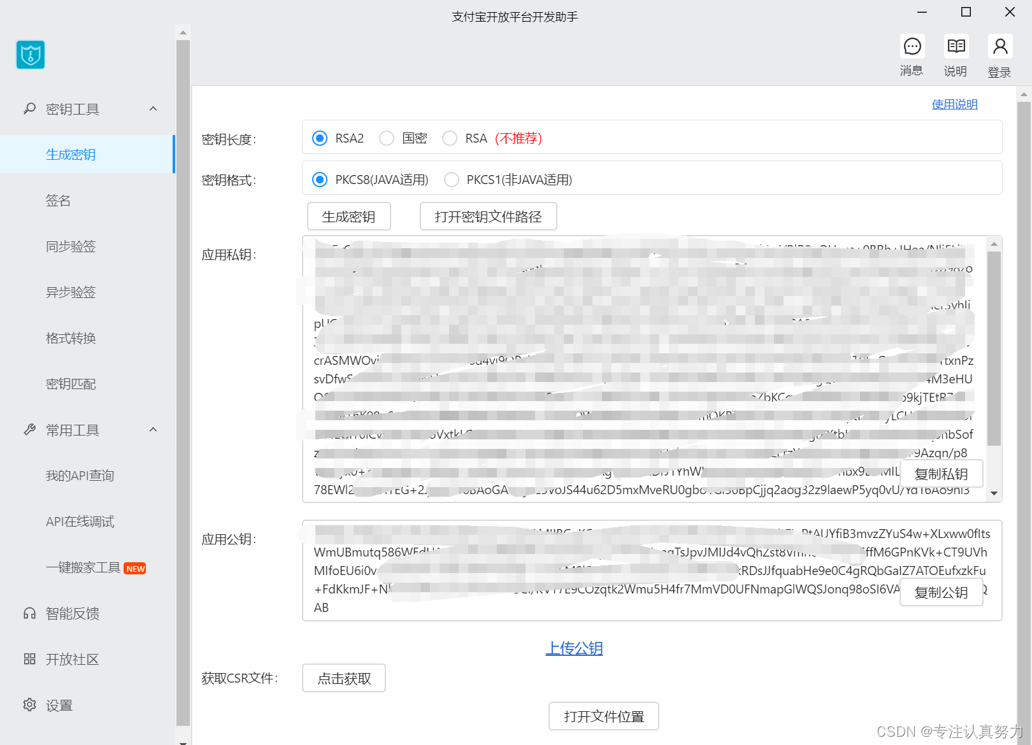Viewport: 1032px width, 745px height.
Task: Click inside the 应用公钥 text area
Action: [652, 571]
